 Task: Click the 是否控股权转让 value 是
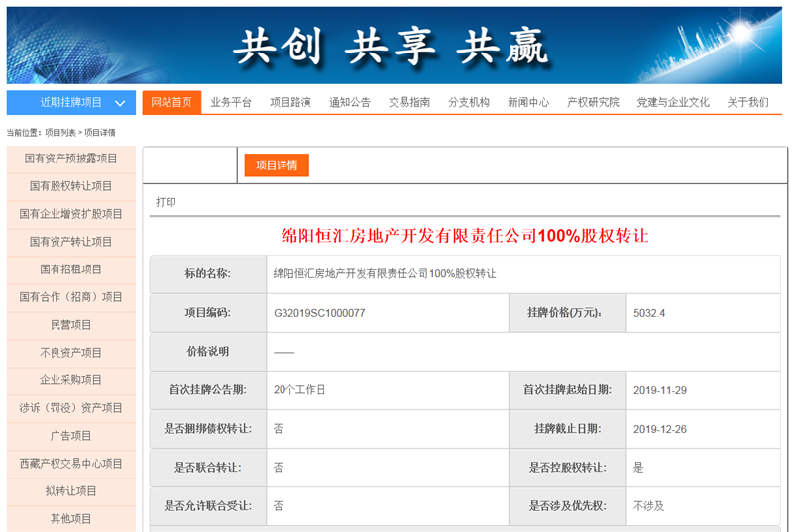click(x=638, y=468)
